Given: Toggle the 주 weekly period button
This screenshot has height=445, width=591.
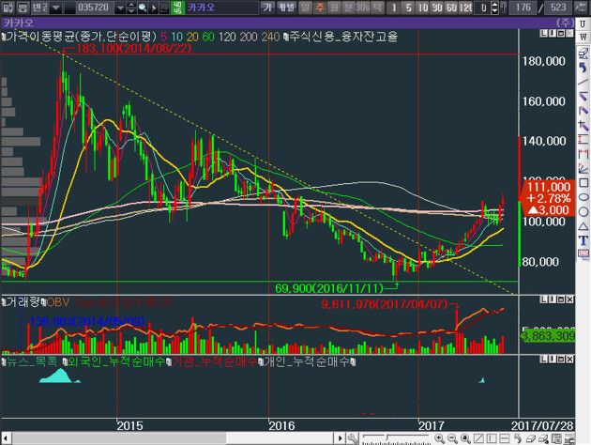Looking at the screenshot, I should [x=320, y=8].
